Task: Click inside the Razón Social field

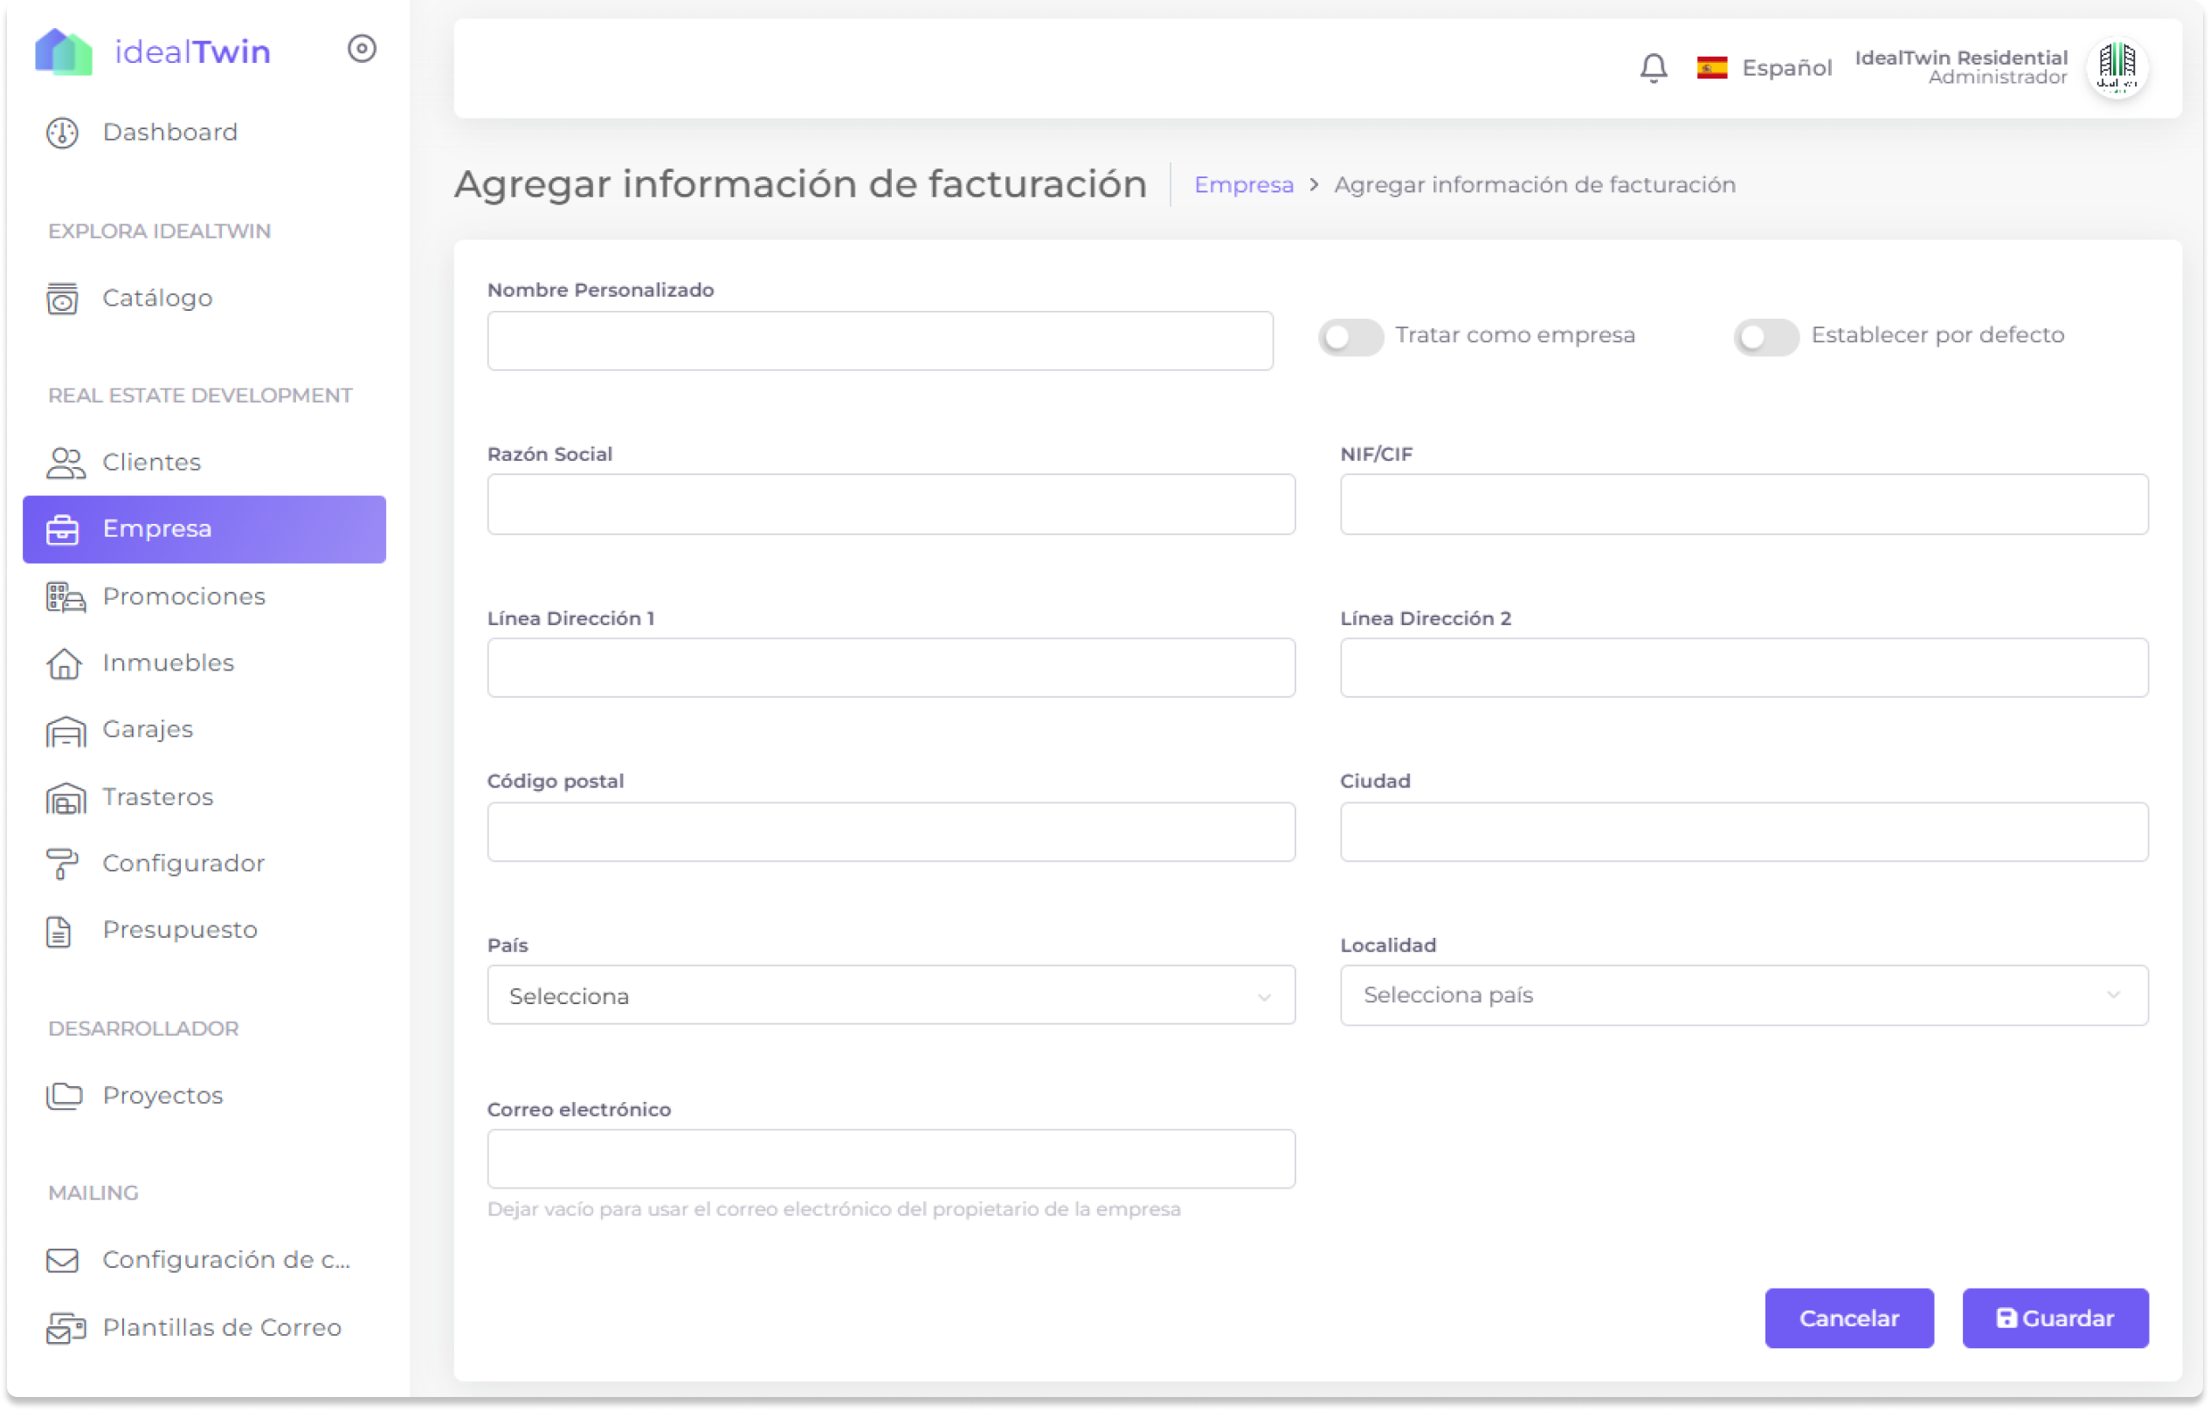Action: [889, 504]
